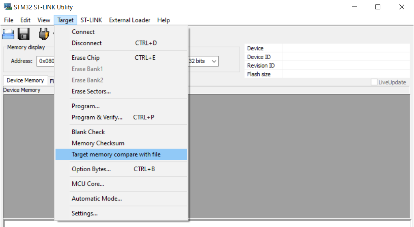Select Memory Checksum entry

point(121,143)
